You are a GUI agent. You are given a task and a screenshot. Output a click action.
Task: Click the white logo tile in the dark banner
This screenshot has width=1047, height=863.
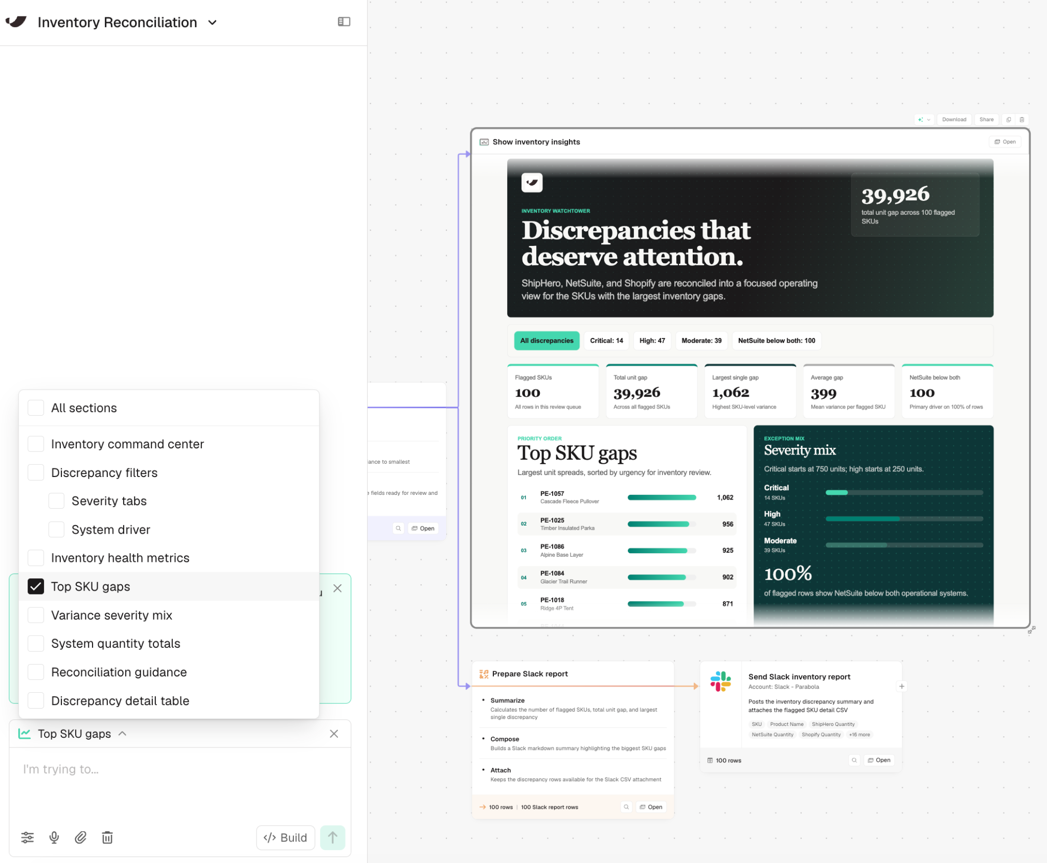pos(532,183)
